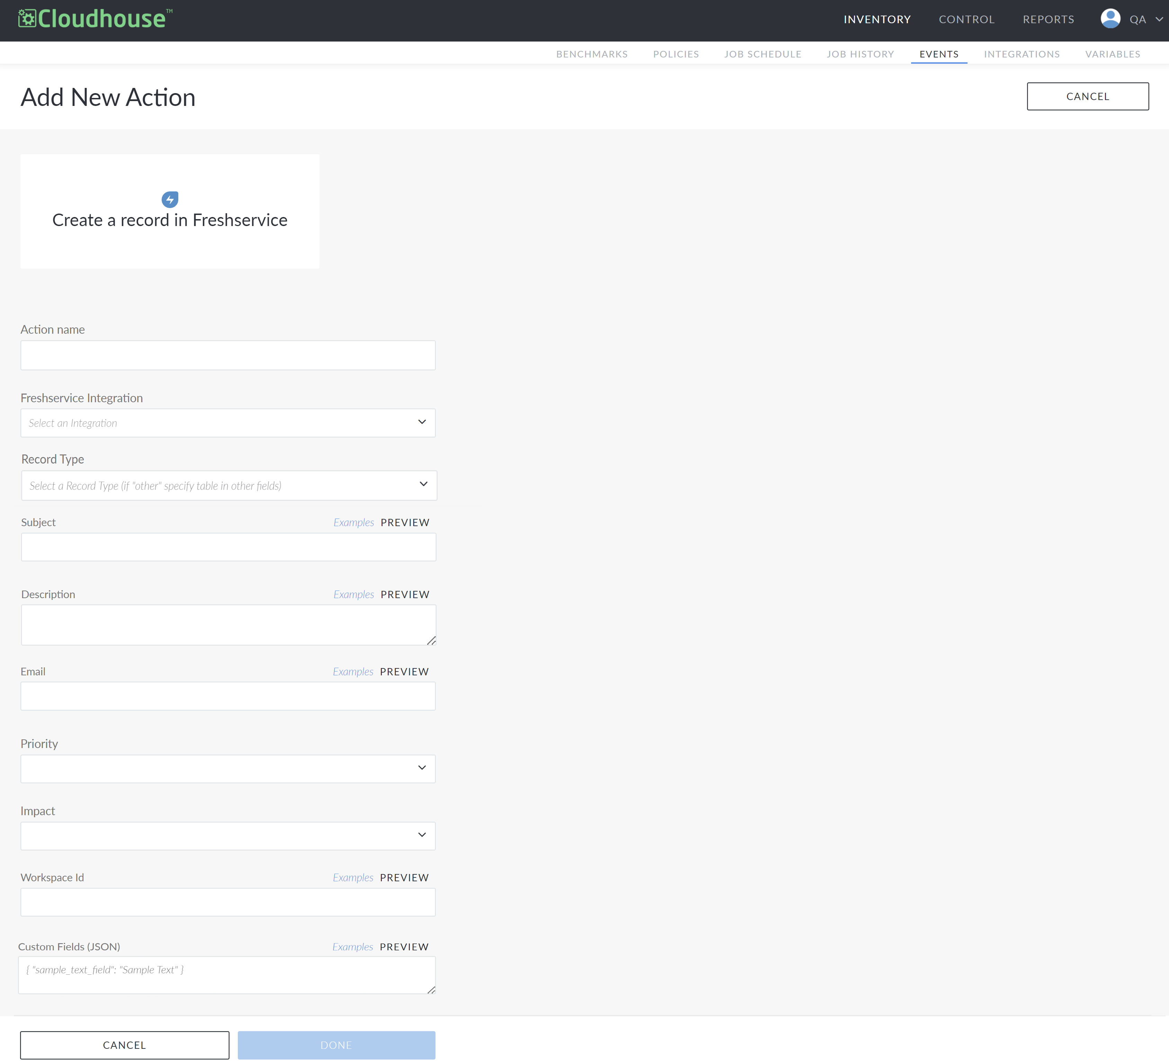Go to the Control menu
This screenshot has width=1169, height=1063.
[x=966, y=19]
